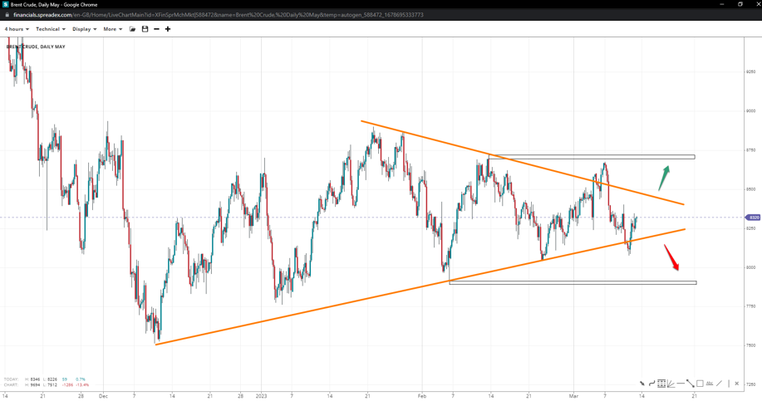This screenshot has width=762, height=401.
Task: Click the Brent Crude, Daily May chart title
Action: pos(36,46)
